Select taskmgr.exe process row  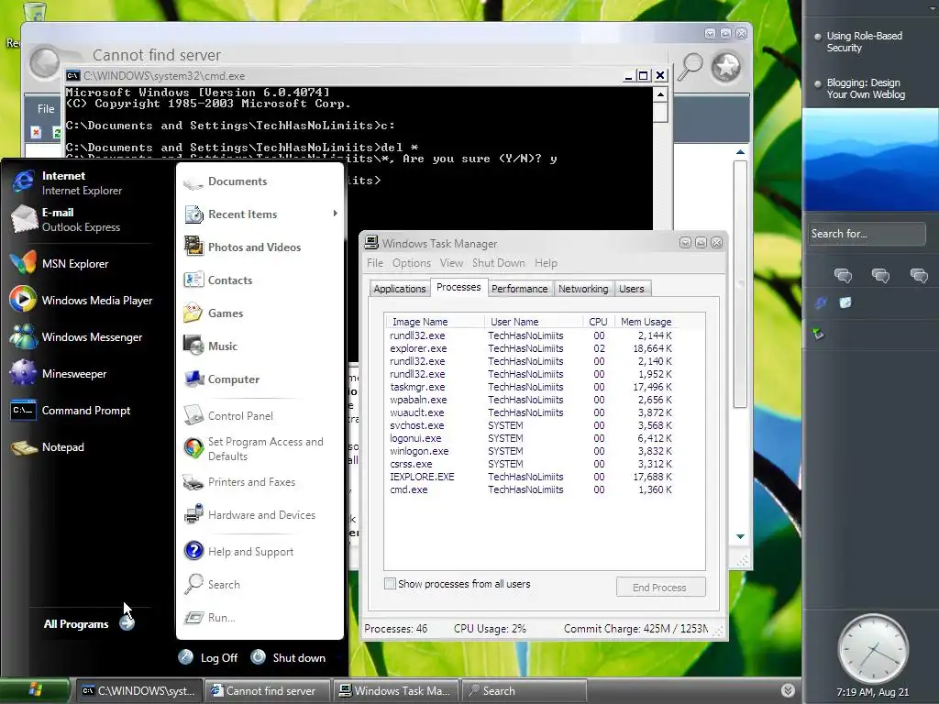click(531, 387)
